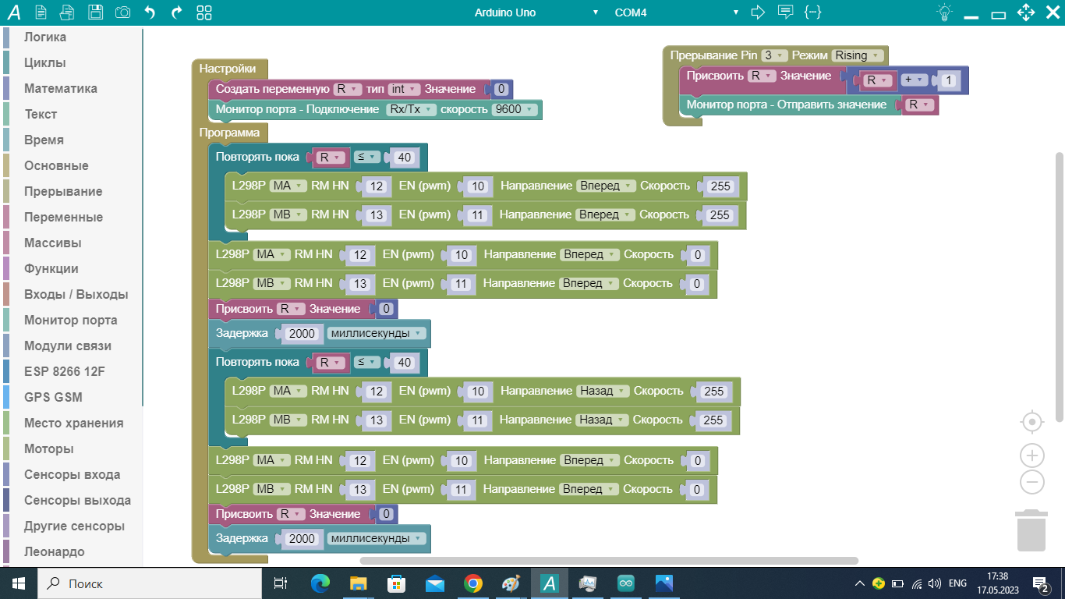
Task: Open Windows Start menu
Action: [18, 583]
